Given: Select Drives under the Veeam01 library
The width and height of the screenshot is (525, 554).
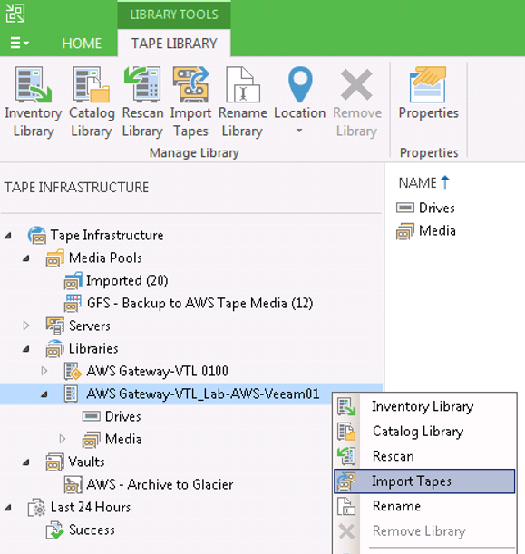Looking at the screenshot, I should click(123, 416).
